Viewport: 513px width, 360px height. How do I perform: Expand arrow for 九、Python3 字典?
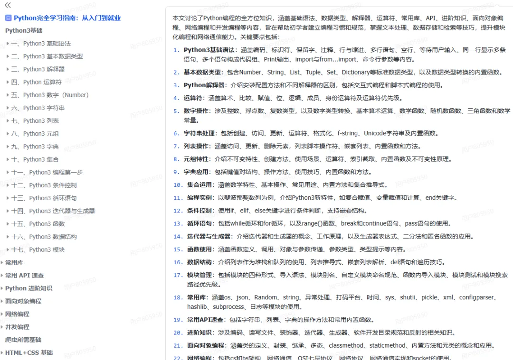click(8, 147)
